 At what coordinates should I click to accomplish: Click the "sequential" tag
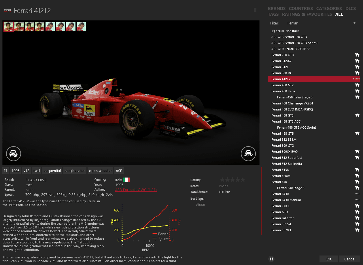click(52, 171)
